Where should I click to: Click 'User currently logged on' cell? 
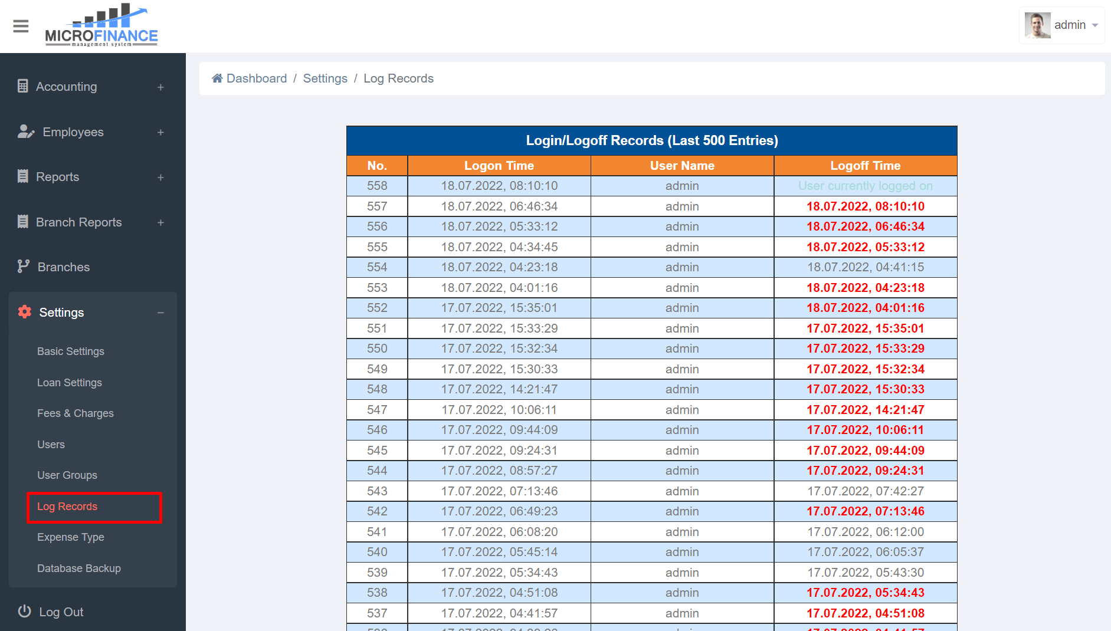[866, 186]
